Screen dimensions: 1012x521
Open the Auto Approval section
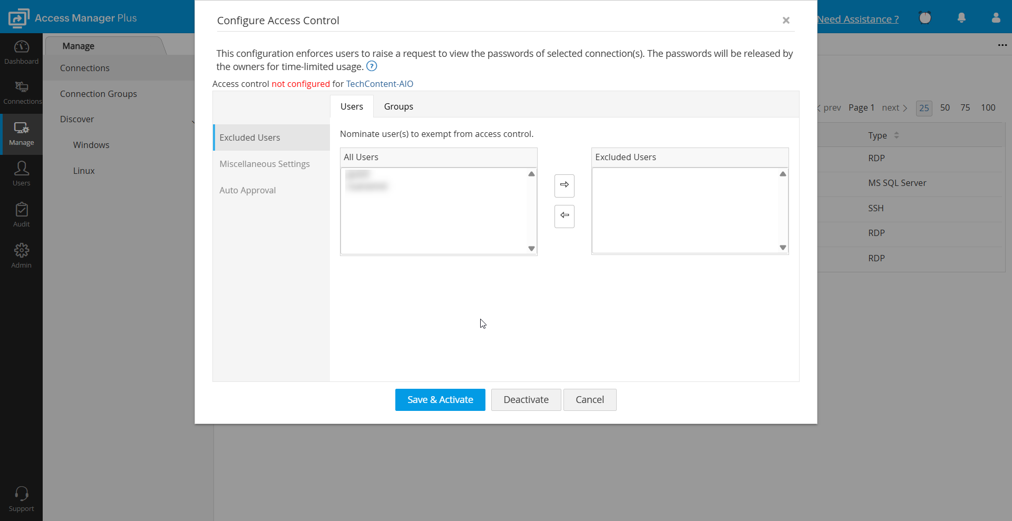click(x=248, y=190)
